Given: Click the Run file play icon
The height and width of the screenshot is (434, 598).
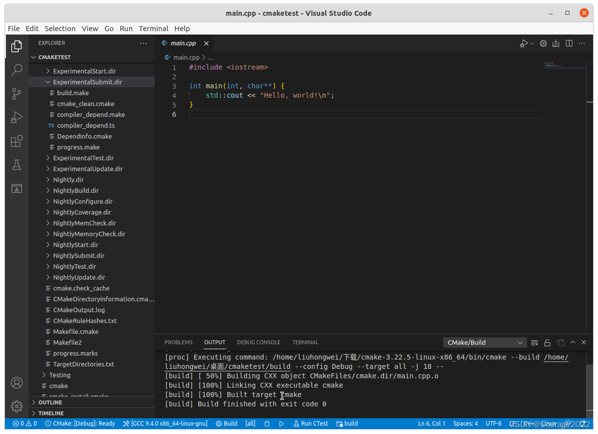Looking at the screenshot, I should point(524,43).
